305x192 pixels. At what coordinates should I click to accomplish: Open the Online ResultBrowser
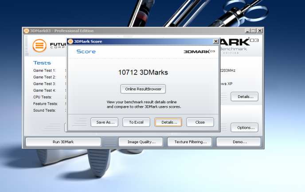(143, 89)
